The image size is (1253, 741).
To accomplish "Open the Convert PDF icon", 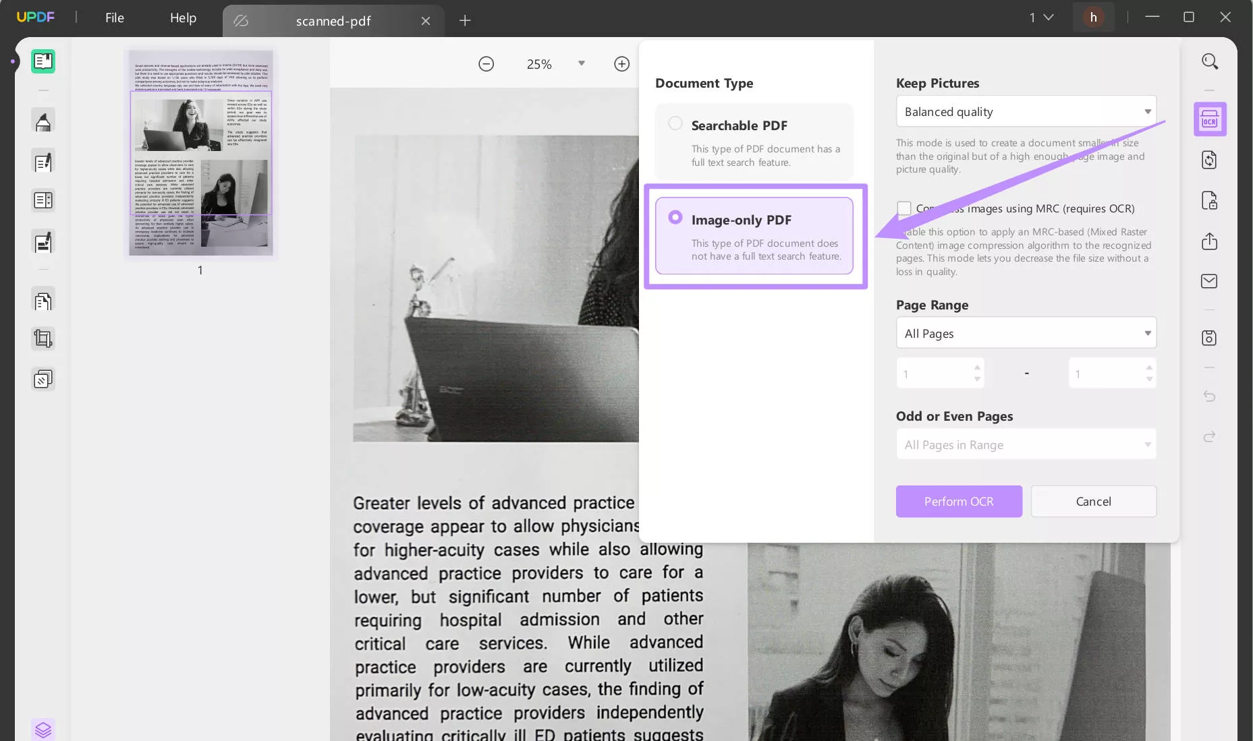I will tap(1209, 160).
